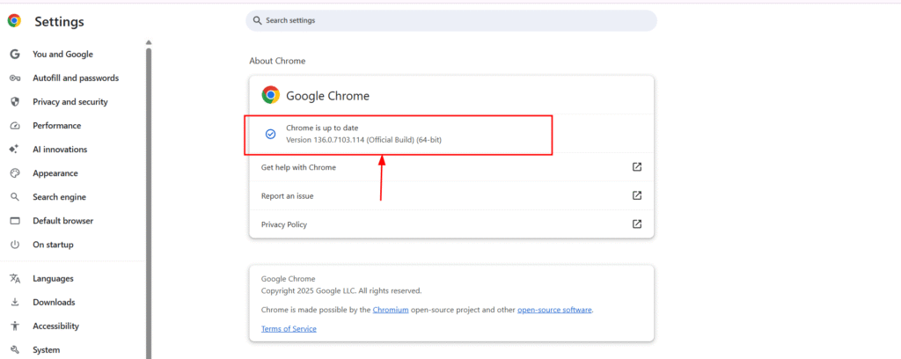Open the open-source software link
Image resolution: width=901 pixels, height=359 pixels.
point(554,310)
